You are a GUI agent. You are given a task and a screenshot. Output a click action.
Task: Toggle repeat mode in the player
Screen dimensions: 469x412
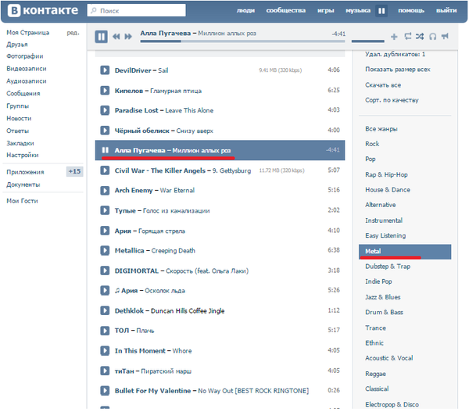tap(407, 37)
